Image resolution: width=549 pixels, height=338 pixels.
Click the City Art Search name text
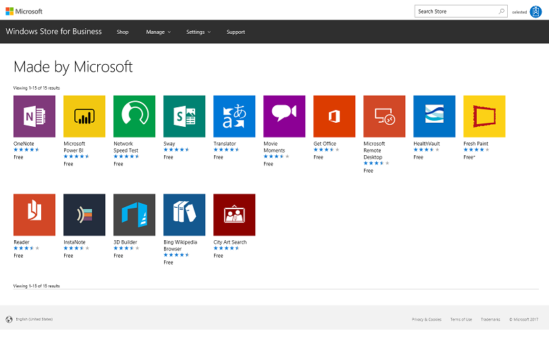pos(230,242)
